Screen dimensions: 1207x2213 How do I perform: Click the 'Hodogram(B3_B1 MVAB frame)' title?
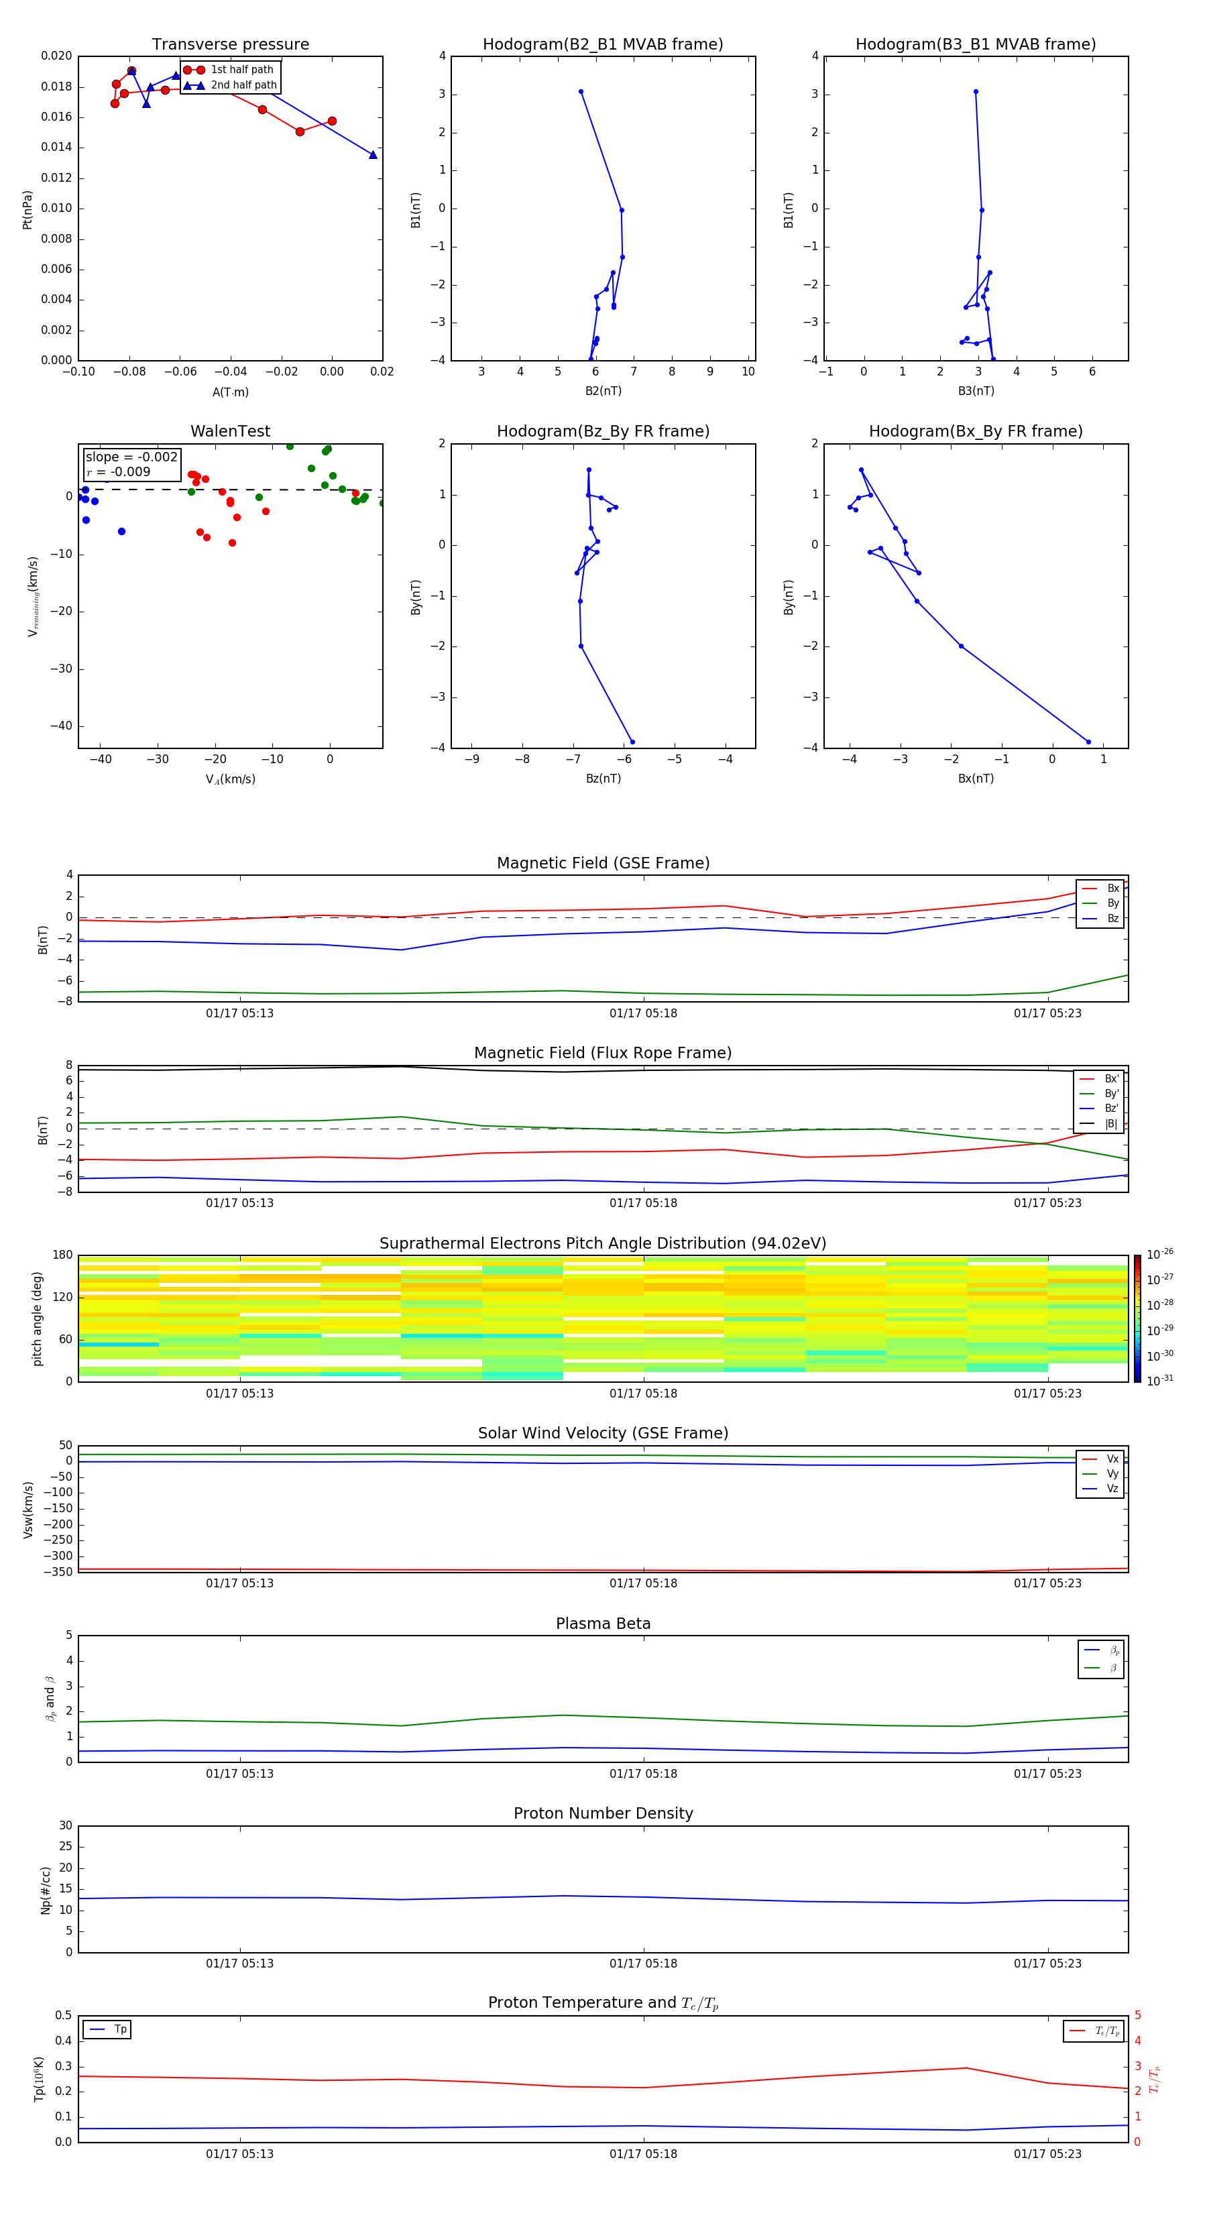tap(976, 45)
